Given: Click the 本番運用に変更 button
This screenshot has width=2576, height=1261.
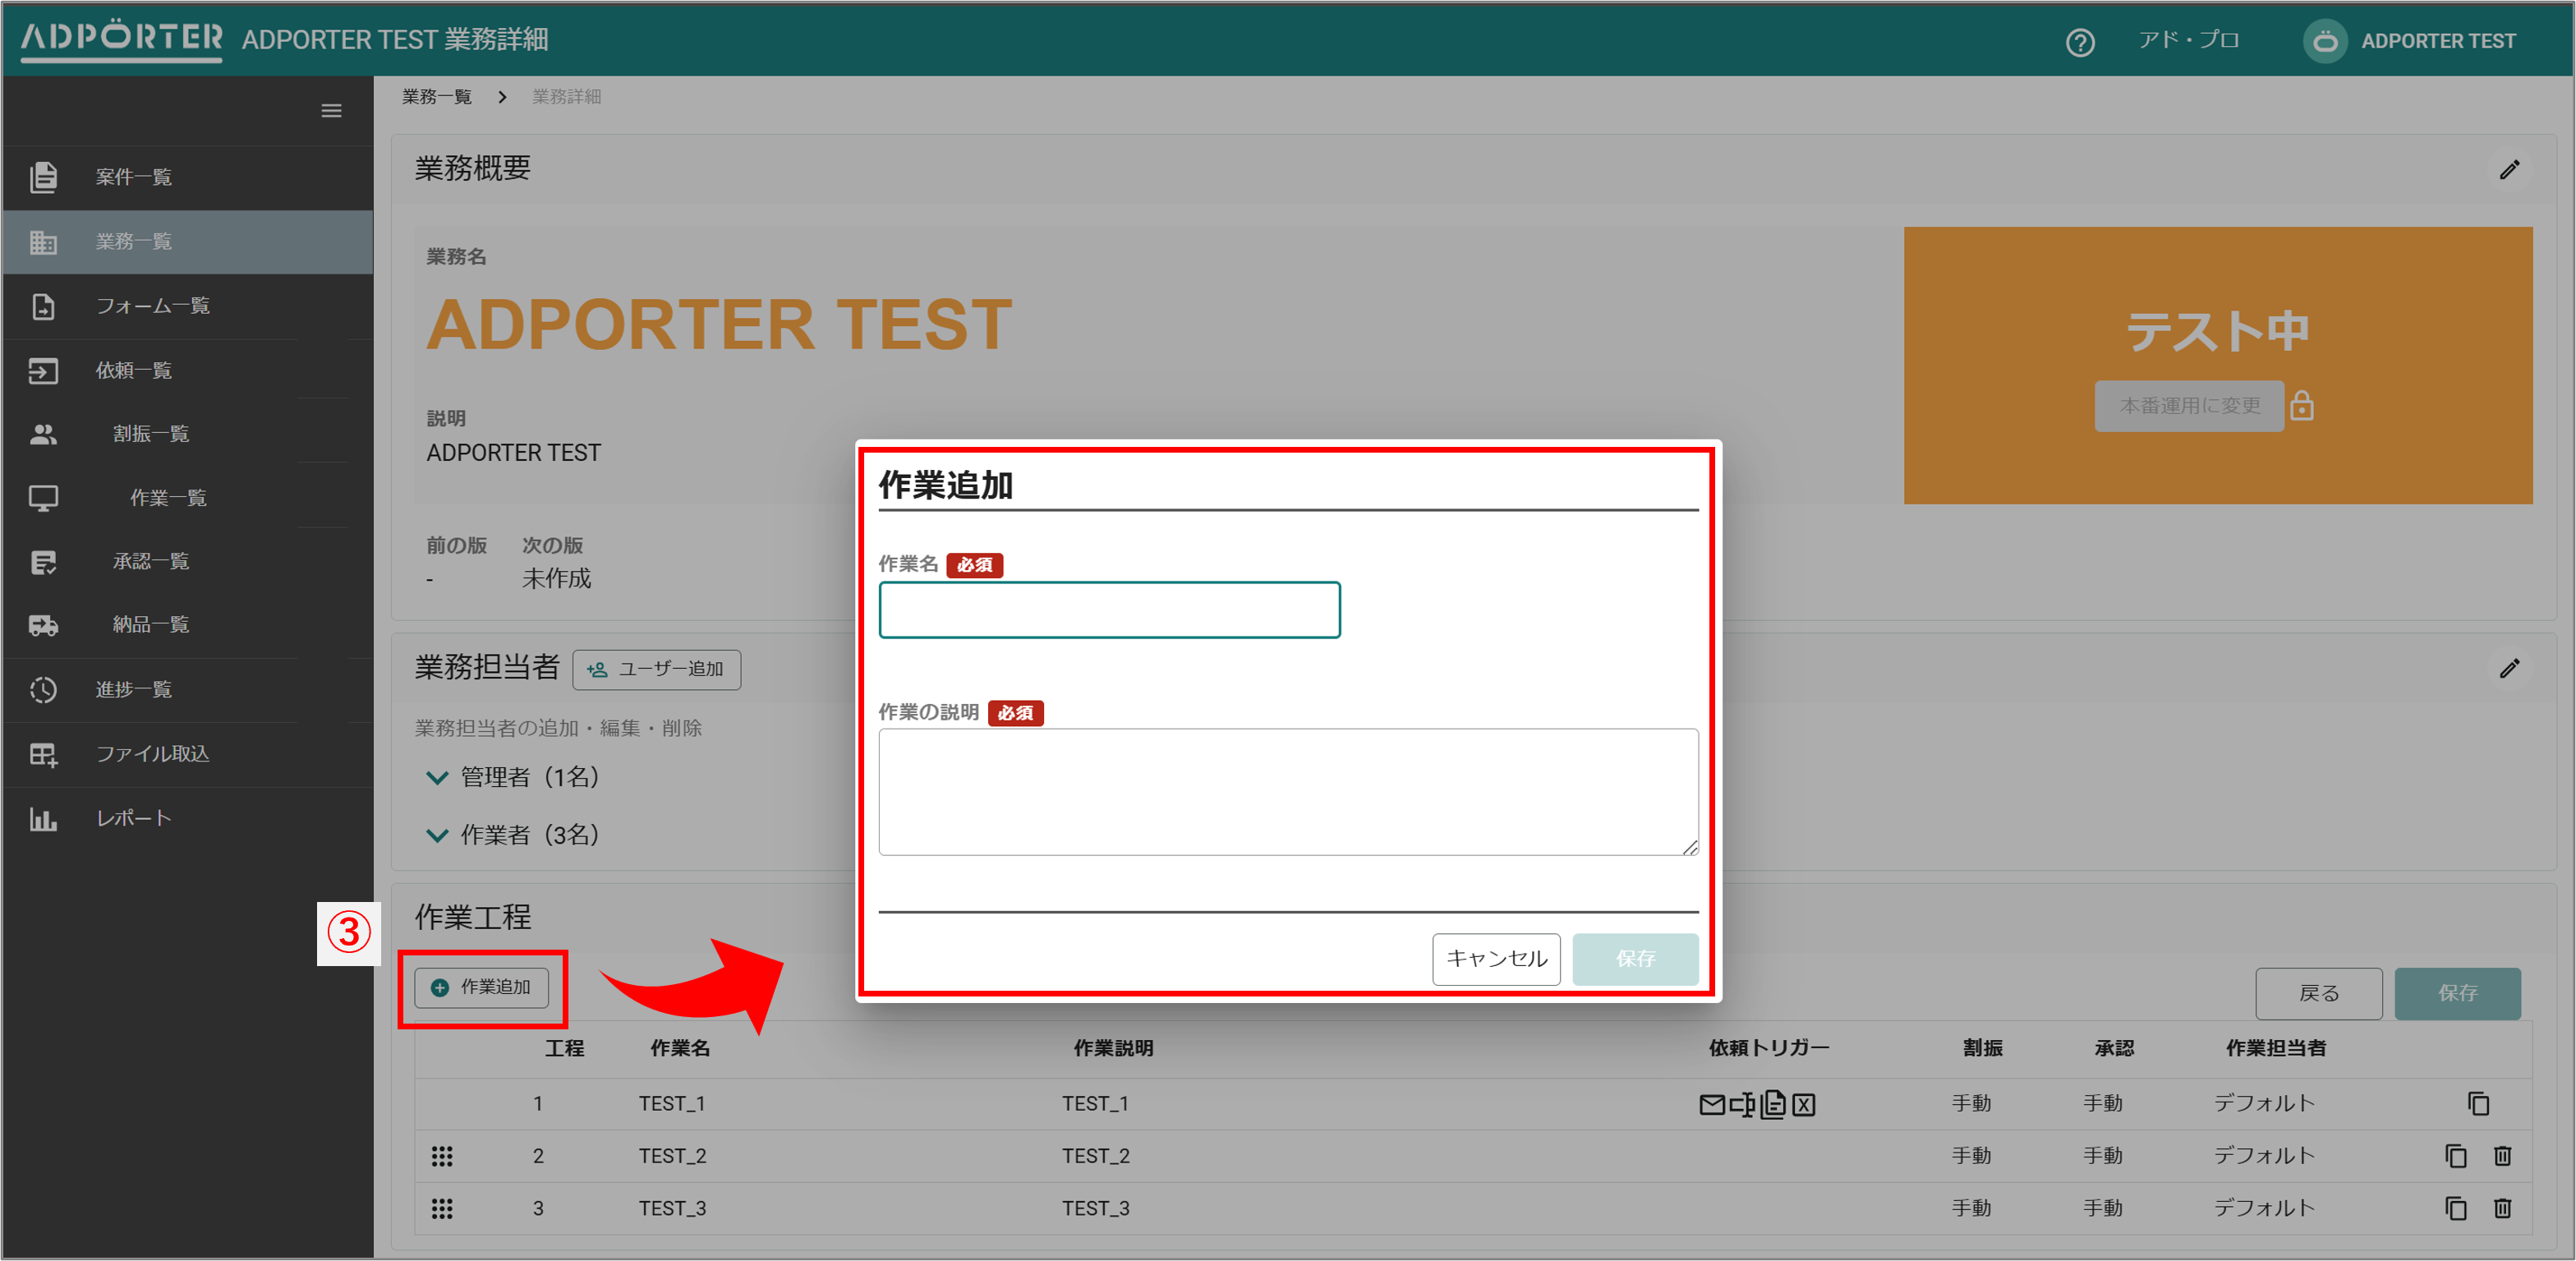Looking at the screenshot, I should pyautogui.click(x=2189, y=406).
